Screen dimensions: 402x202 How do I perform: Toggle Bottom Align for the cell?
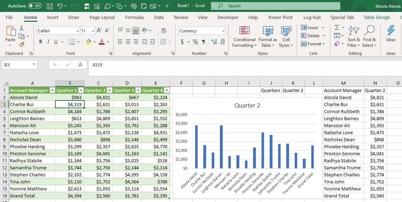coord(136,31)
